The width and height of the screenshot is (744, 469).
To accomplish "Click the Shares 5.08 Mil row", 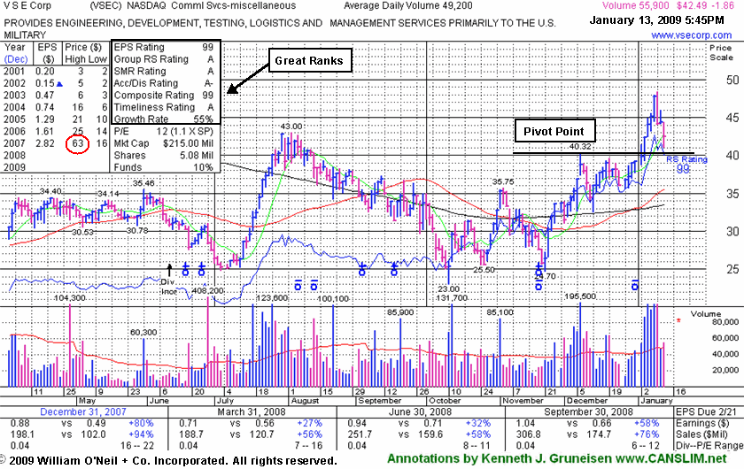I will pos(164,156).
